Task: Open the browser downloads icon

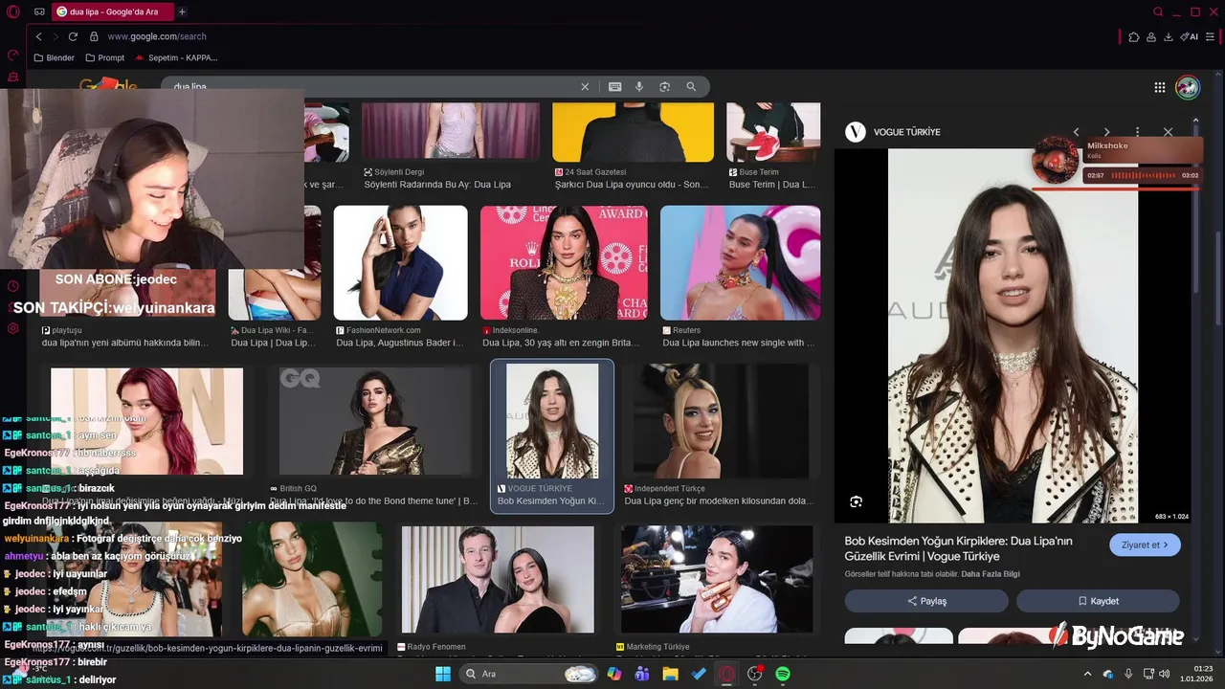Action: click(x=1169, y=36)
